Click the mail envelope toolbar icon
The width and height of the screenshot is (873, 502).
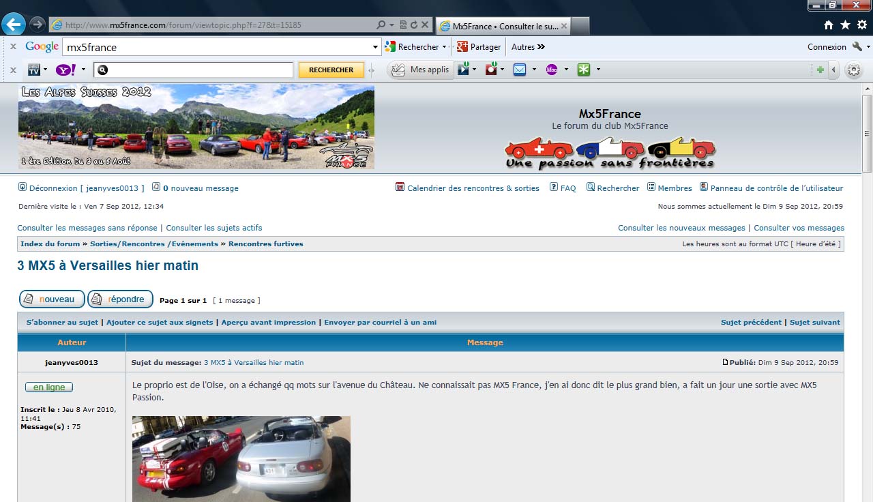point(520,70)
